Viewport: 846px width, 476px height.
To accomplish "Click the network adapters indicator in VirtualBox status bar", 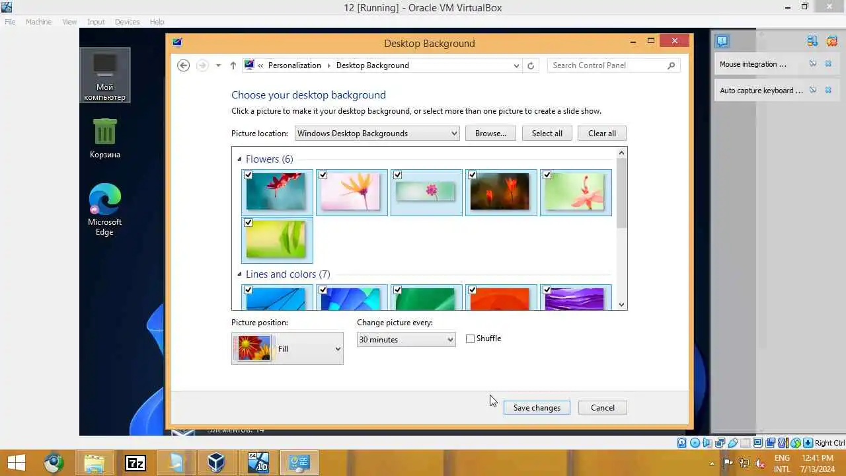I will coord(720,443).
